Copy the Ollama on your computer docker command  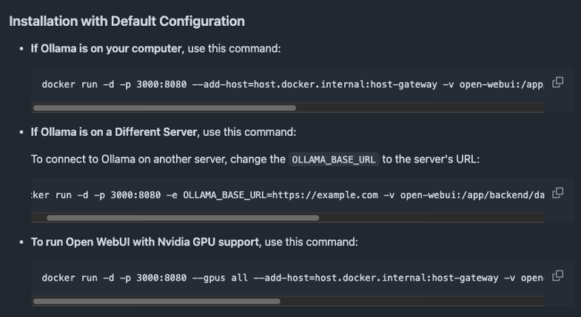click(557, 82)
